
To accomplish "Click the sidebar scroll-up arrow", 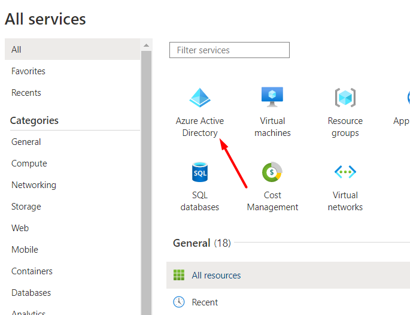I will 147,46.
